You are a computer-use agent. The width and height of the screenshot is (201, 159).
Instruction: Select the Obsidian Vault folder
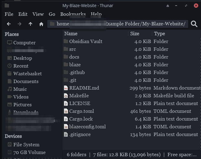pos(85,42)
